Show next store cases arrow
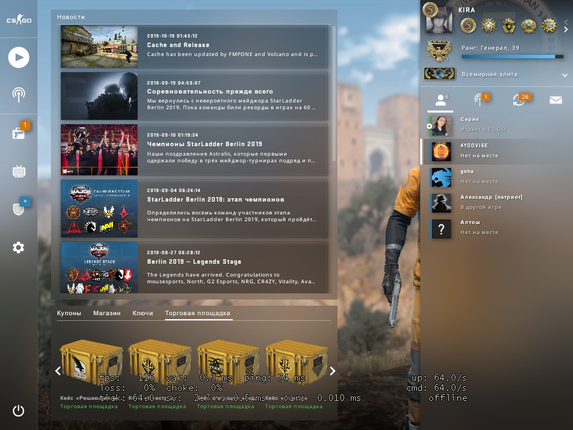 pyautogui.click(x=332, y=371)
